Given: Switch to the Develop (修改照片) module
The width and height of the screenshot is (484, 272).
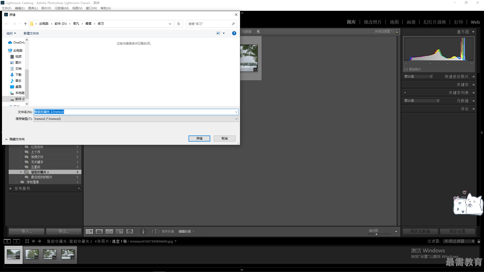Looking at the screenshot, I should 373,22.
